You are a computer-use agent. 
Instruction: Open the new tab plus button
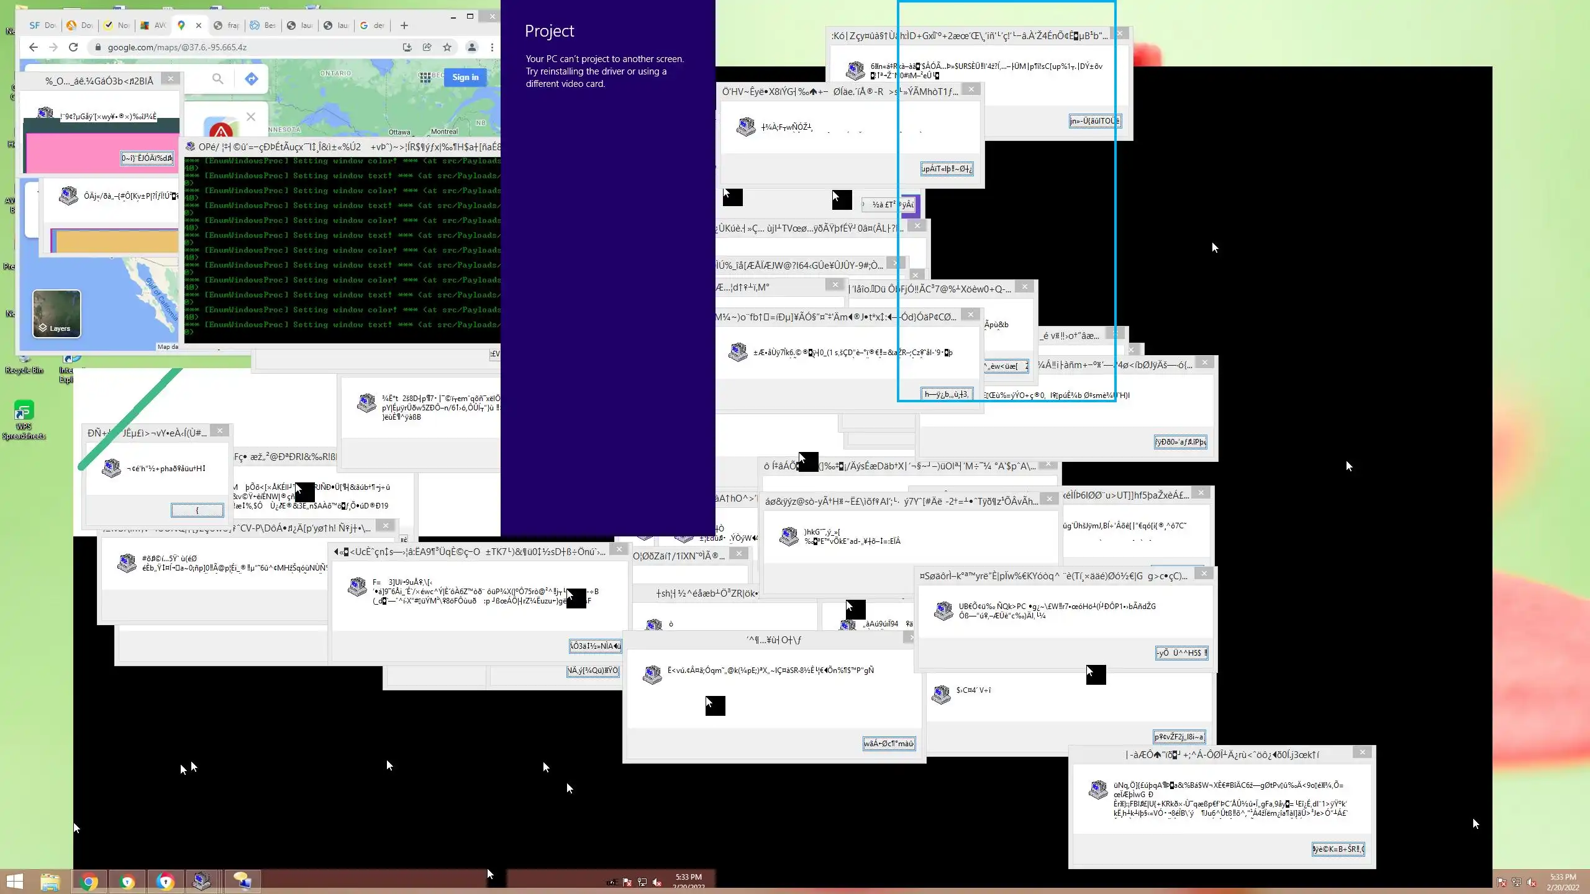[404, 25]
